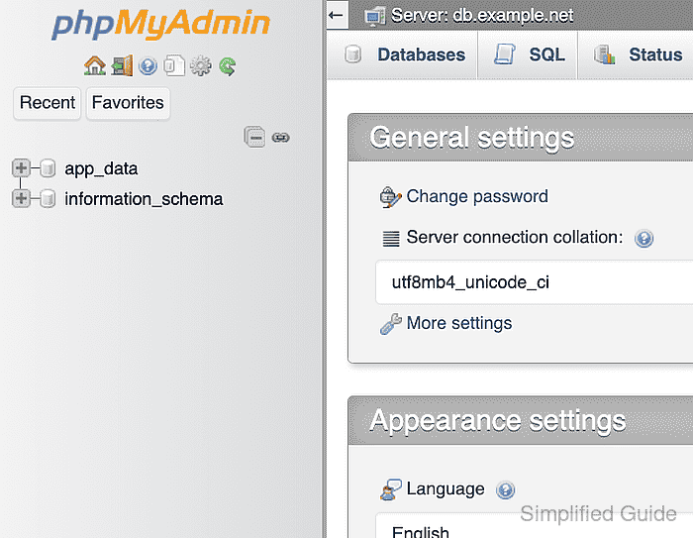Collapse all databases in navigation tree

[254, 137]
